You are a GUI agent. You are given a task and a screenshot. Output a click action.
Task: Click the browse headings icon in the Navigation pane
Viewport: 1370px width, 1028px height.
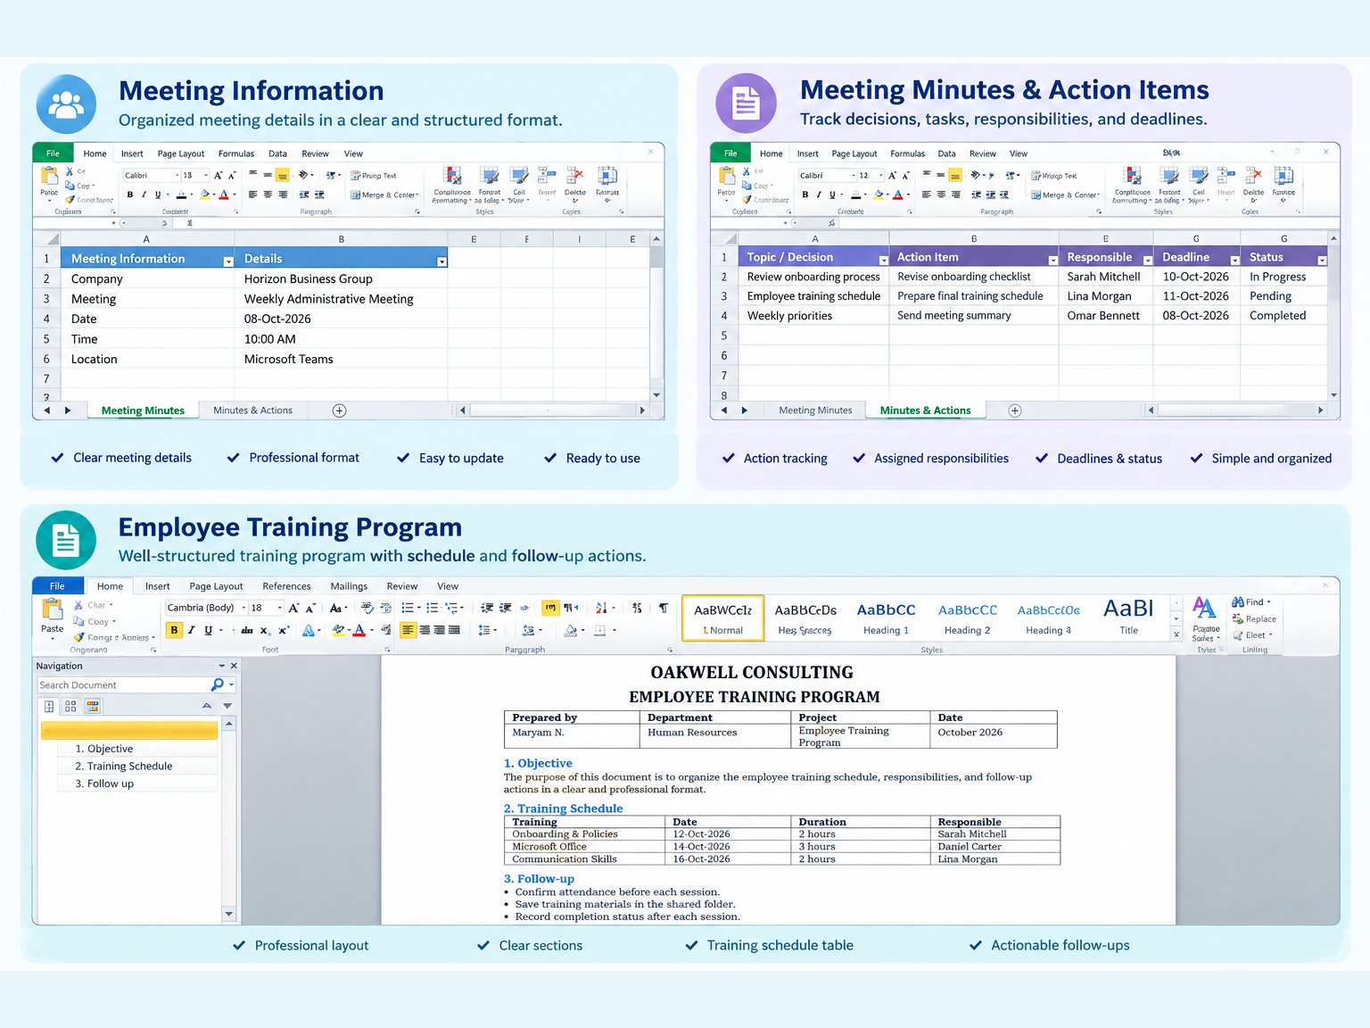tap(49, 706)
